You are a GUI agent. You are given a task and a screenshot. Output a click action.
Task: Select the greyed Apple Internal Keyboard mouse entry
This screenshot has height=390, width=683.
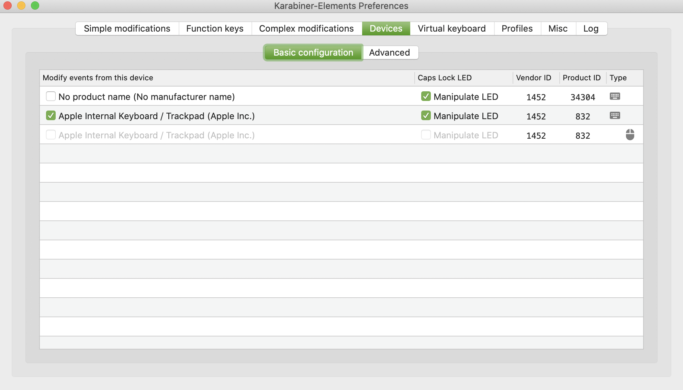click(x=157, y=135)
